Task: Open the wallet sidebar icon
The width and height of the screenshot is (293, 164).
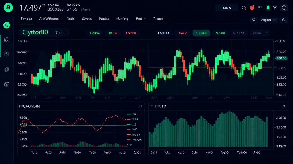Action: [7, 84]
